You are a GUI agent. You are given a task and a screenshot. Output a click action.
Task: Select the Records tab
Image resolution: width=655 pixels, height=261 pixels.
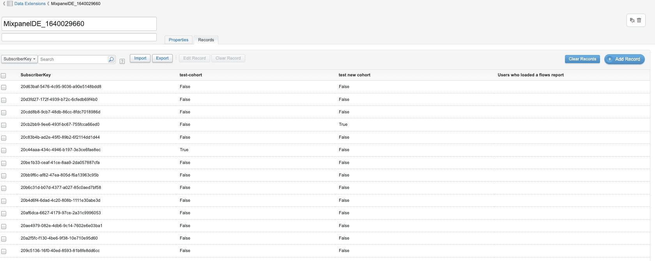(x=206, y=40)
